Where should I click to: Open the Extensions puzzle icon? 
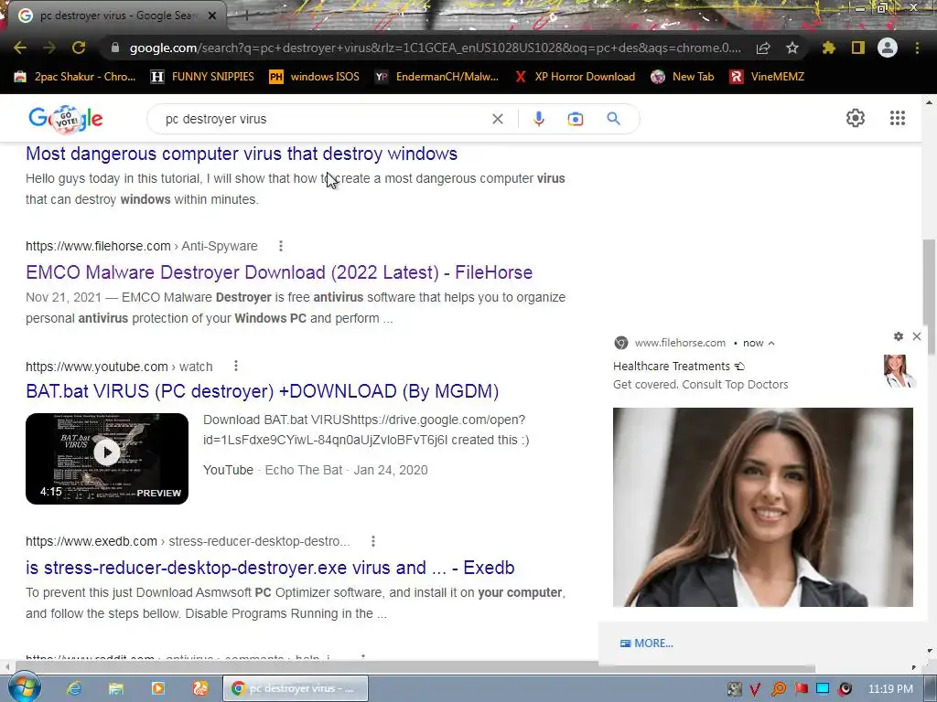tap(829, 48)
